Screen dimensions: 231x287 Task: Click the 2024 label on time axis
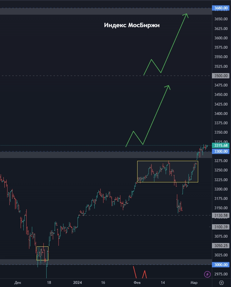77,283
